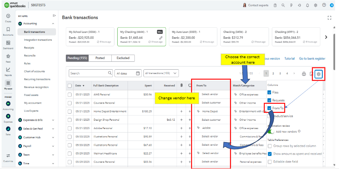Screen dimensions: 339x169
Task: Sort by Date column header
Action: coord(80,85)
